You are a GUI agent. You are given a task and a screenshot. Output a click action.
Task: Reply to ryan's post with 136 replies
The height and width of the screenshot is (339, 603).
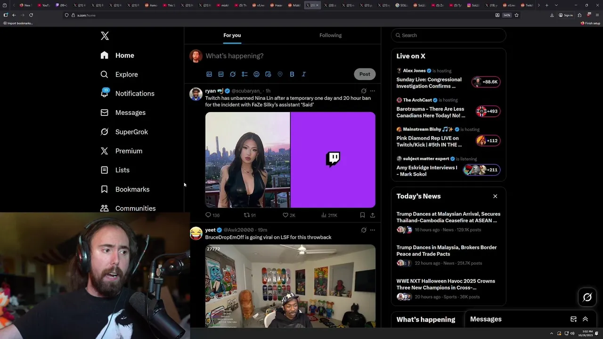pos(212,215)
